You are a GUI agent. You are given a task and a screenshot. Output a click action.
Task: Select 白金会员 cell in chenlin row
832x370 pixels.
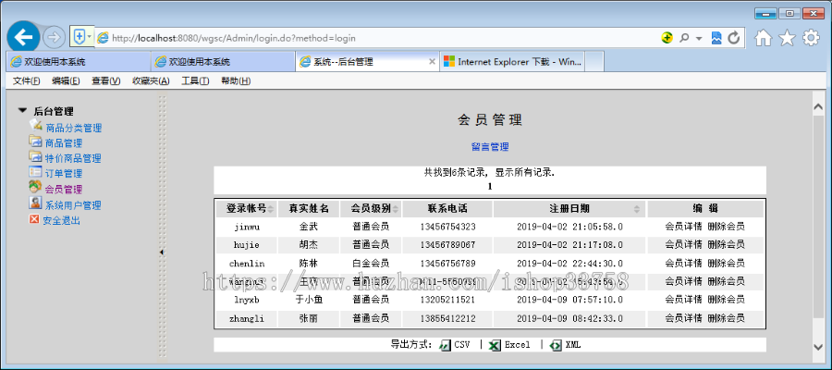371,264
